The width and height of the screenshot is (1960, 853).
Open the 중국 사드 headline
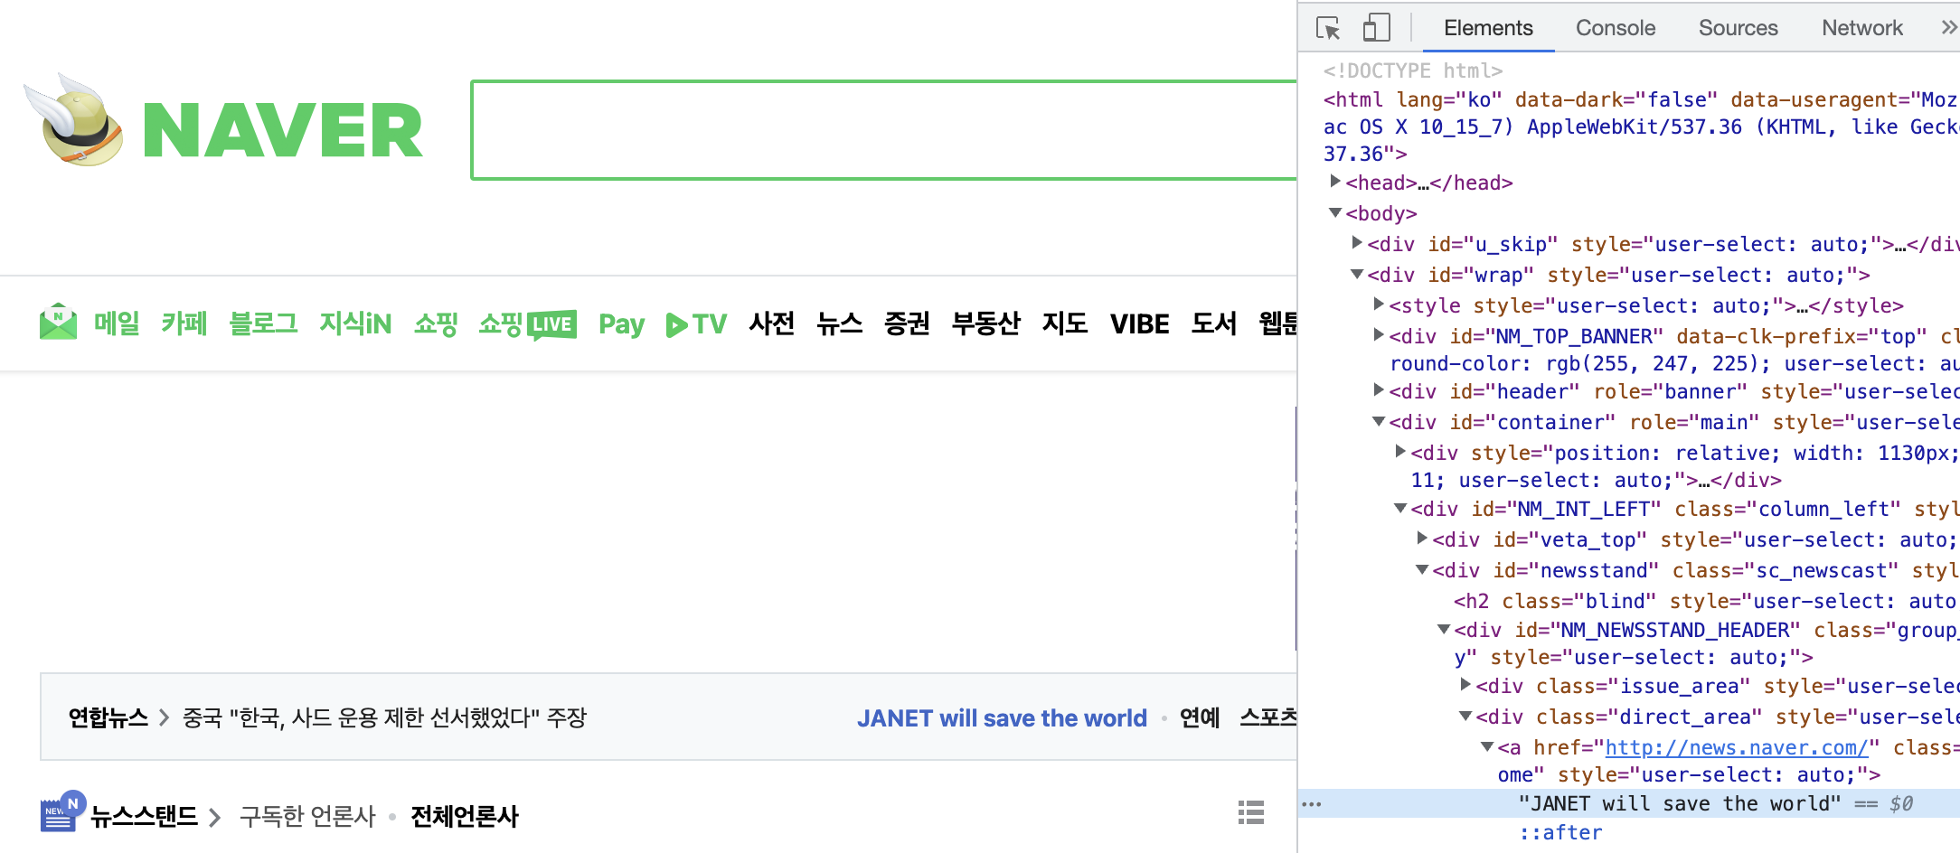[x=384, y=717]
